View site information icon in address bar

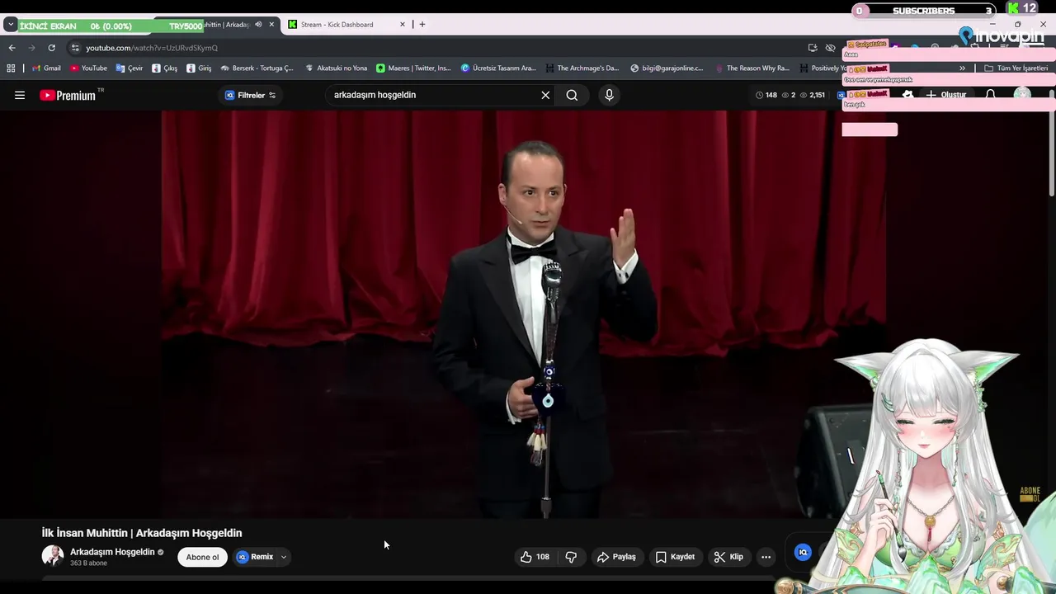[75, 48]
